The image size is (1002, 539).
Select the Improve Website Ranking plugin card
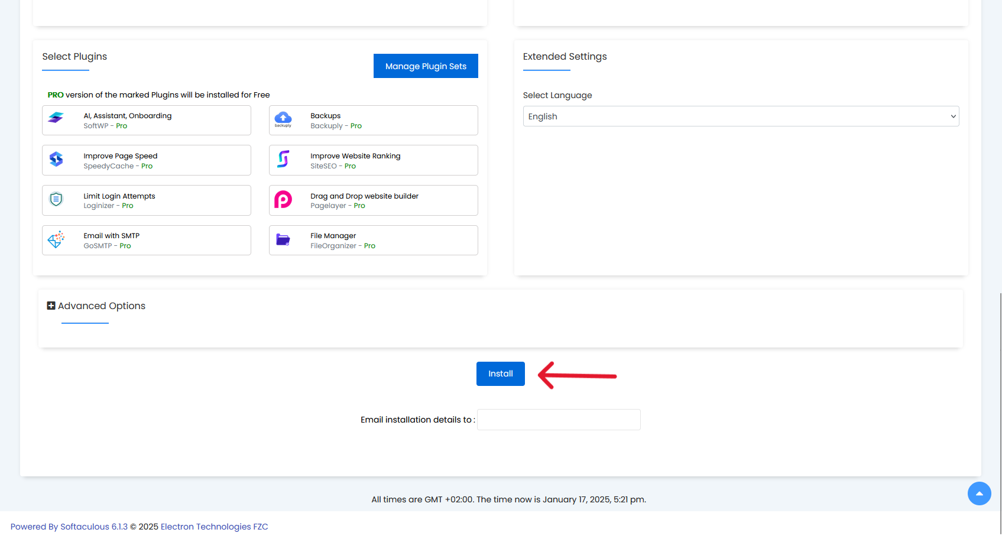click(x=374, y=160)
